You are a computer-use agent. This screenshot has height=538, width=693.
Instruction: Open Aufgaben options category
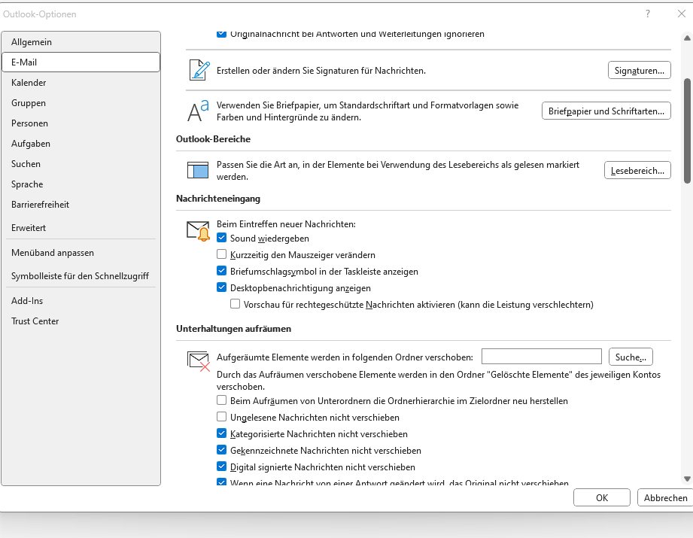click(x=81, y=144)
